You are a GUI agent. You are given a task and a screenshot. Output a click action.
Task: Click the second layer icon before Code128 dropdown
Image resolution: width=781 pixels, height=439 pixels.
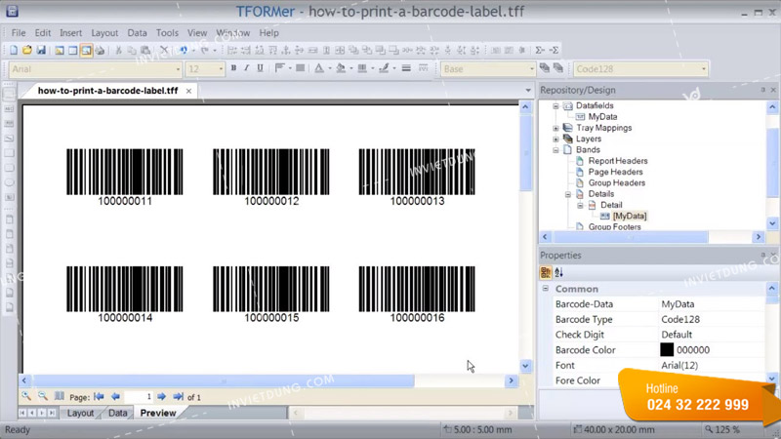point(558,68)
